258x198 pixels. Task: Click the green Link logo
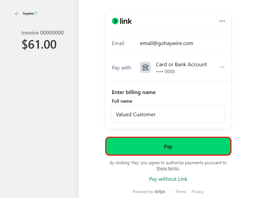(122, 21)
